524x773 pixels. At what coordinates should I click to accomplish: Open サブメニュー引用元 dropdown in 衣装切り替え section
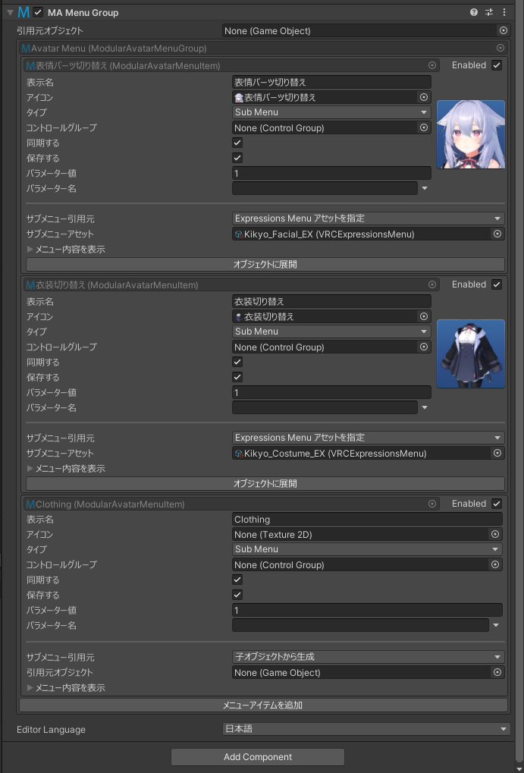(x=369, y=438)
